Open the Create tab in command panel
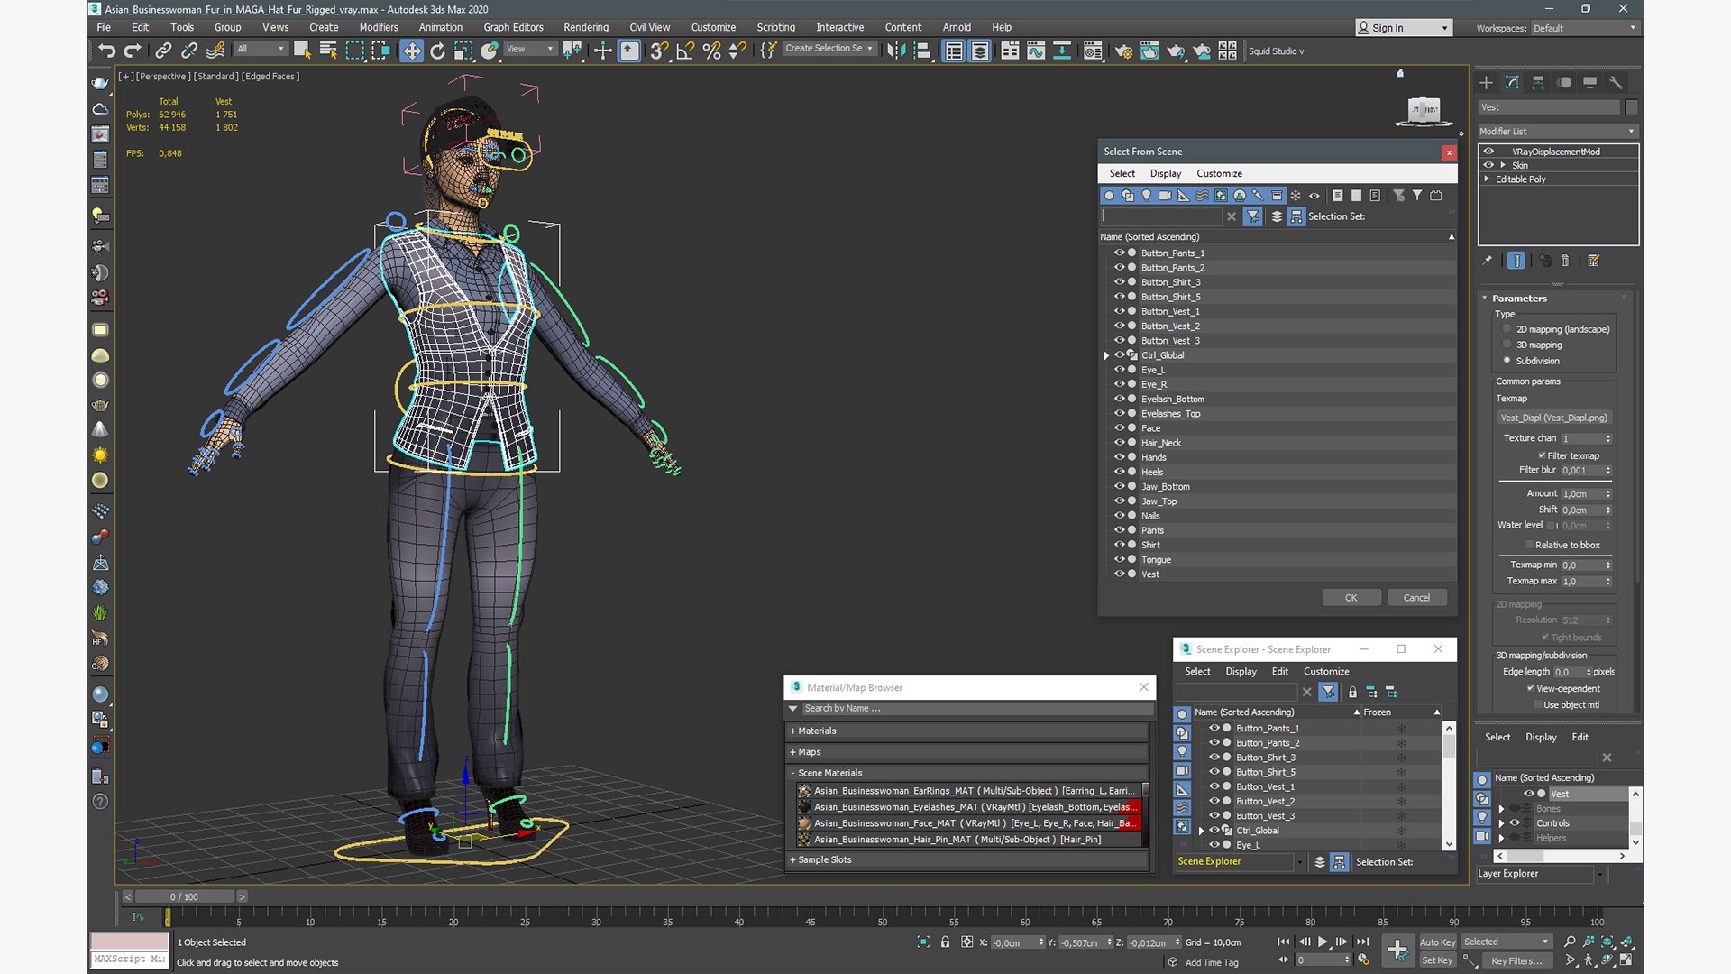The width and height of the screenshot is (1731, 974). tap(1486, 82)
